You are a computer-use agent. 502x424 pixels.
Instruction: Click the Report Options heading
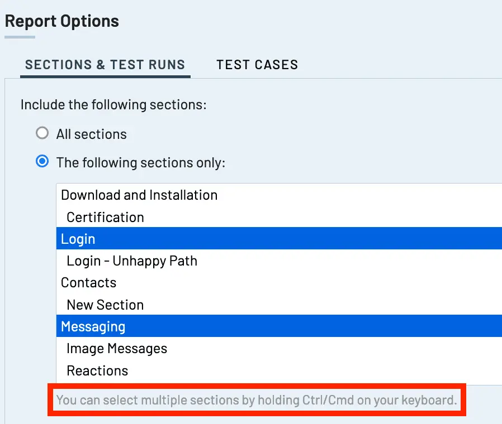tap(62, 21)
